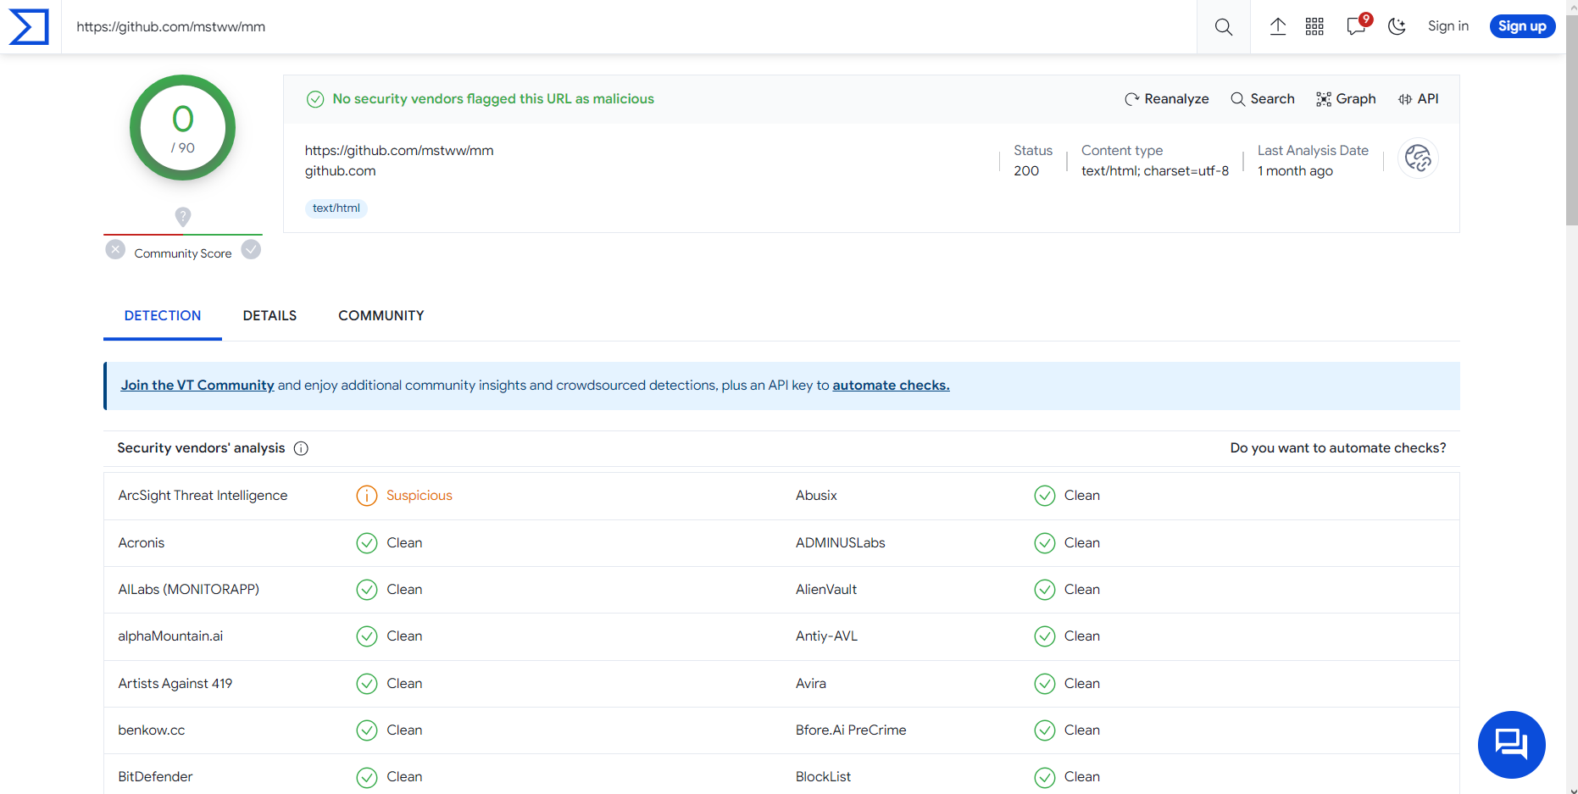Click Security vendors' analysis info icon

(301, 448)
